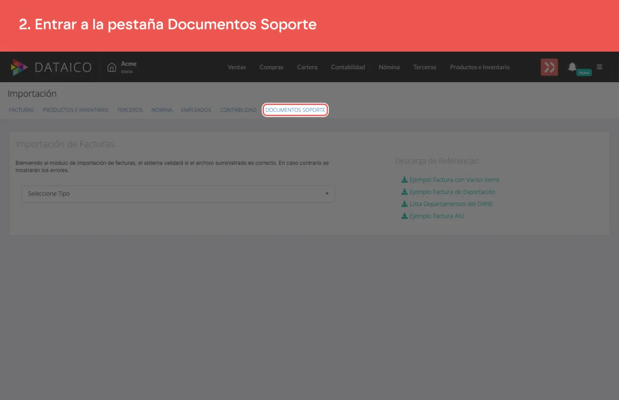
Task: Switch to the EMPLEADOS tab
Action: tap(196, 110)
